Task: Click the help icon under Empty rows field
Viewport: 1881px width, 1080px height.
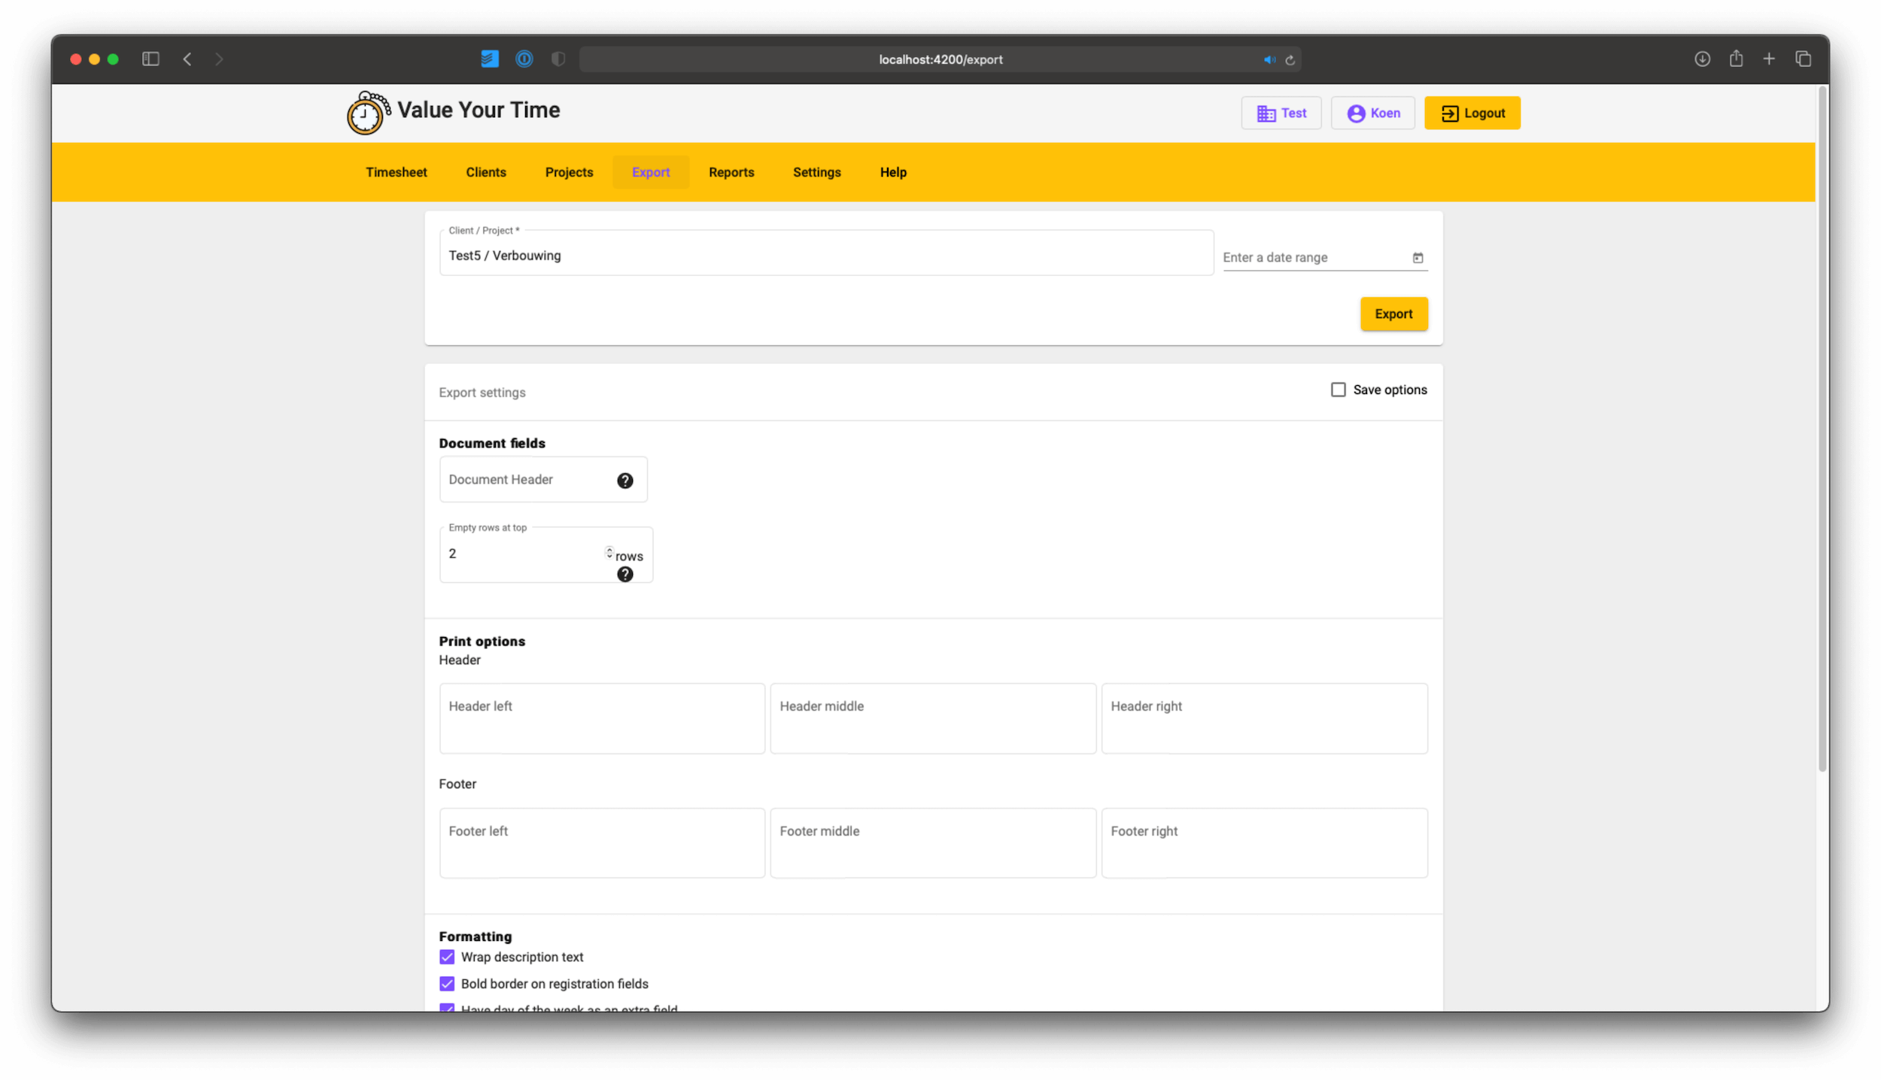Action: pyautogui.click(x=624, y=574)
